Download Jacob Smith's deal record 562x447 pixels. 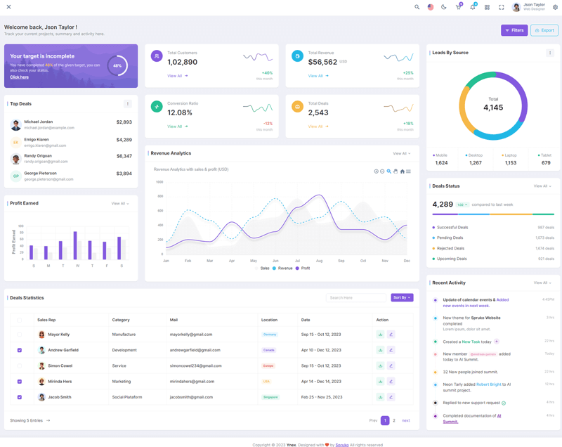tap(380, 397)
